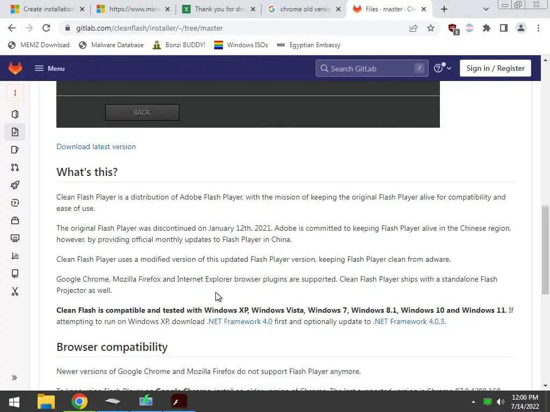
Task: Open the Chrome profile avatar
Action: tap(521, 28)
